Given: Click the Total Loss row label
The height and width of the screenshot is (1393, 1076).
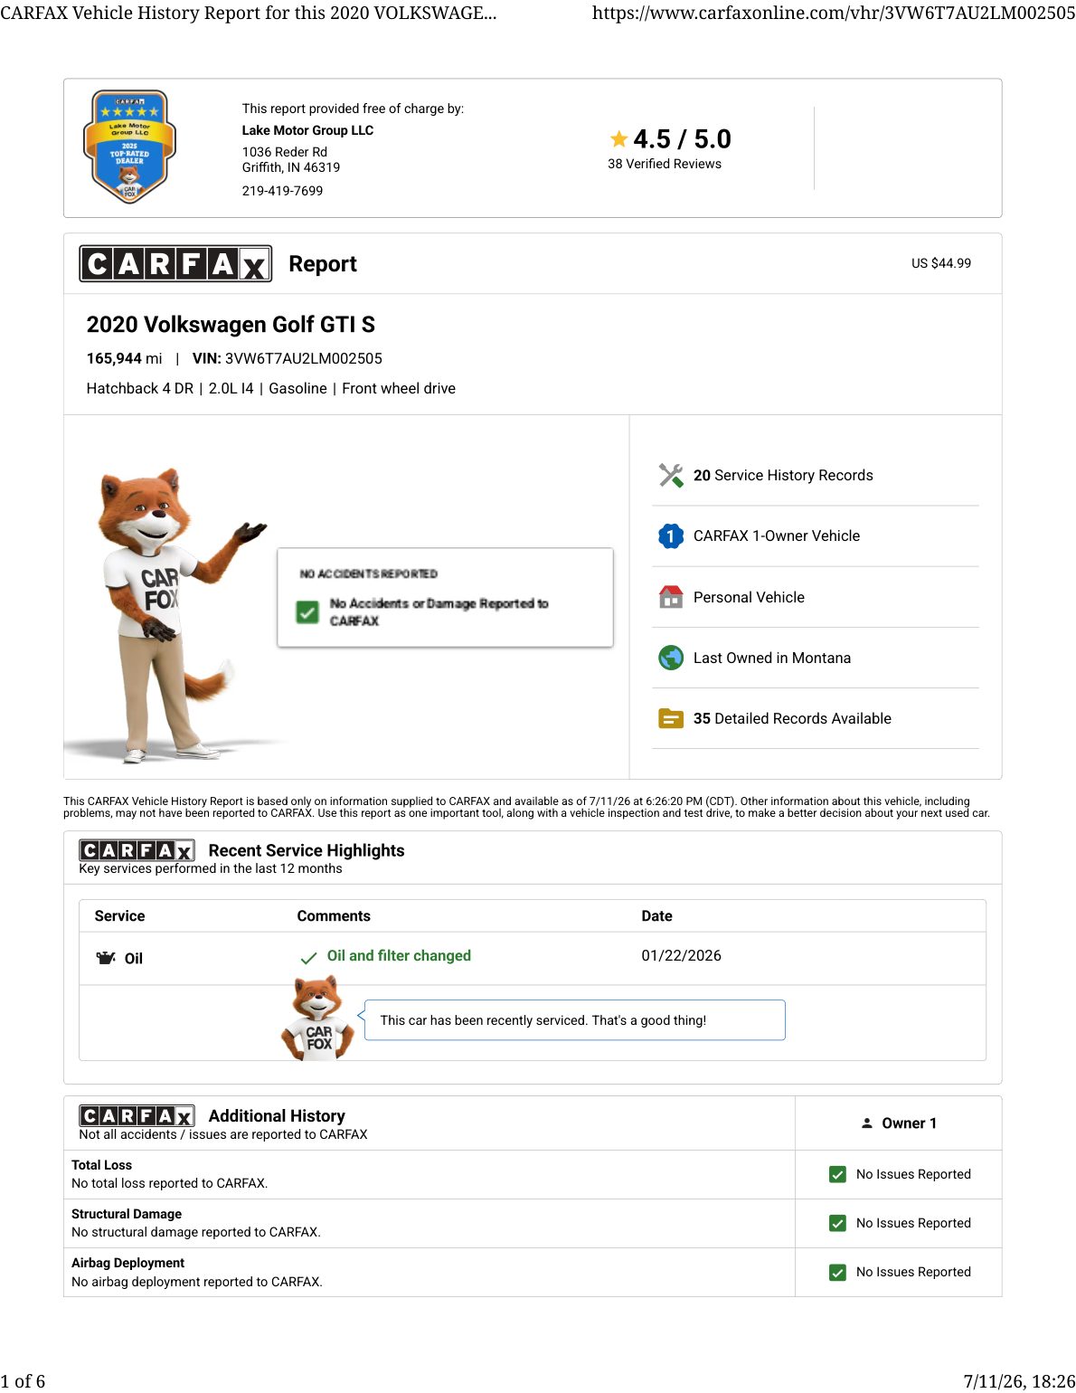Looking at the screenshot, I should 101,1165.
